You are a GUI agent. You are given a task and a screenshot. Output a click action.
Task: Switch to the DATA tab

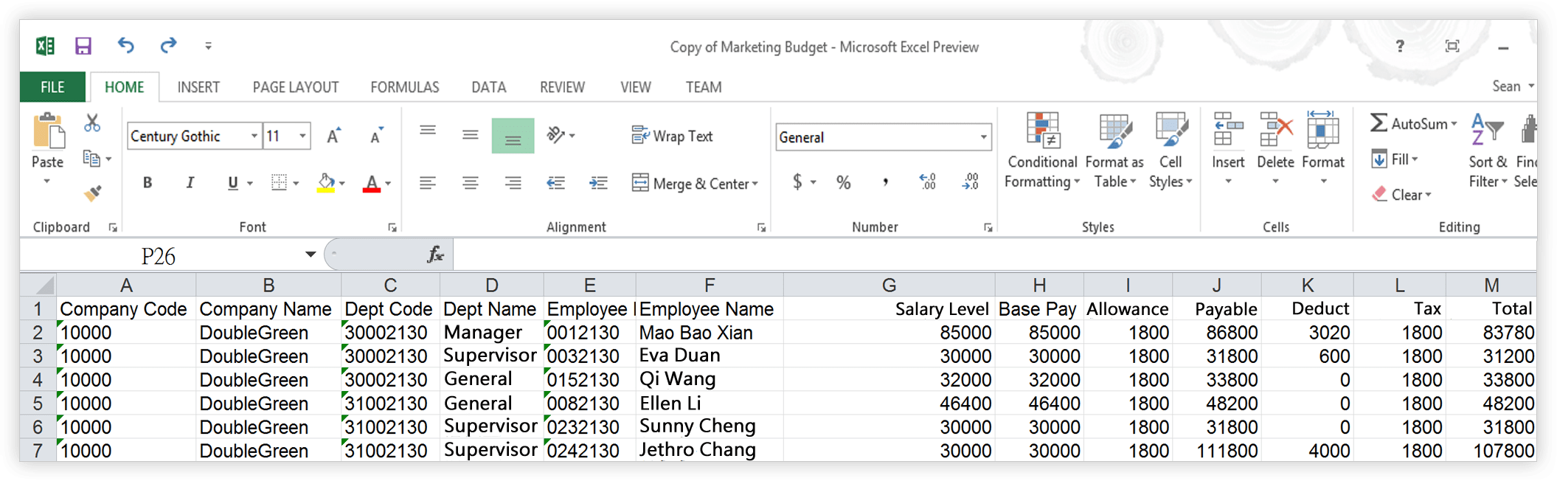[x=489, y=87]
